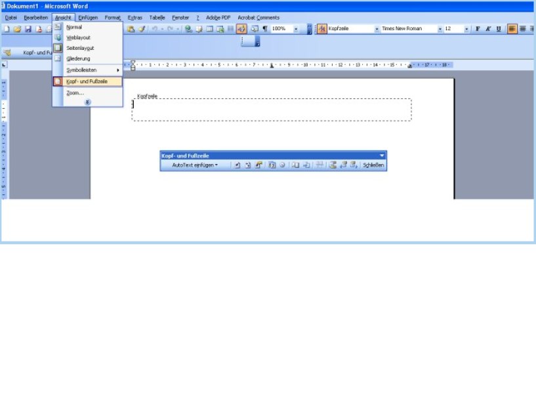Insert an Excel worksheet from the toolbar
Screen dimensions: 536x397
point(220,29)
